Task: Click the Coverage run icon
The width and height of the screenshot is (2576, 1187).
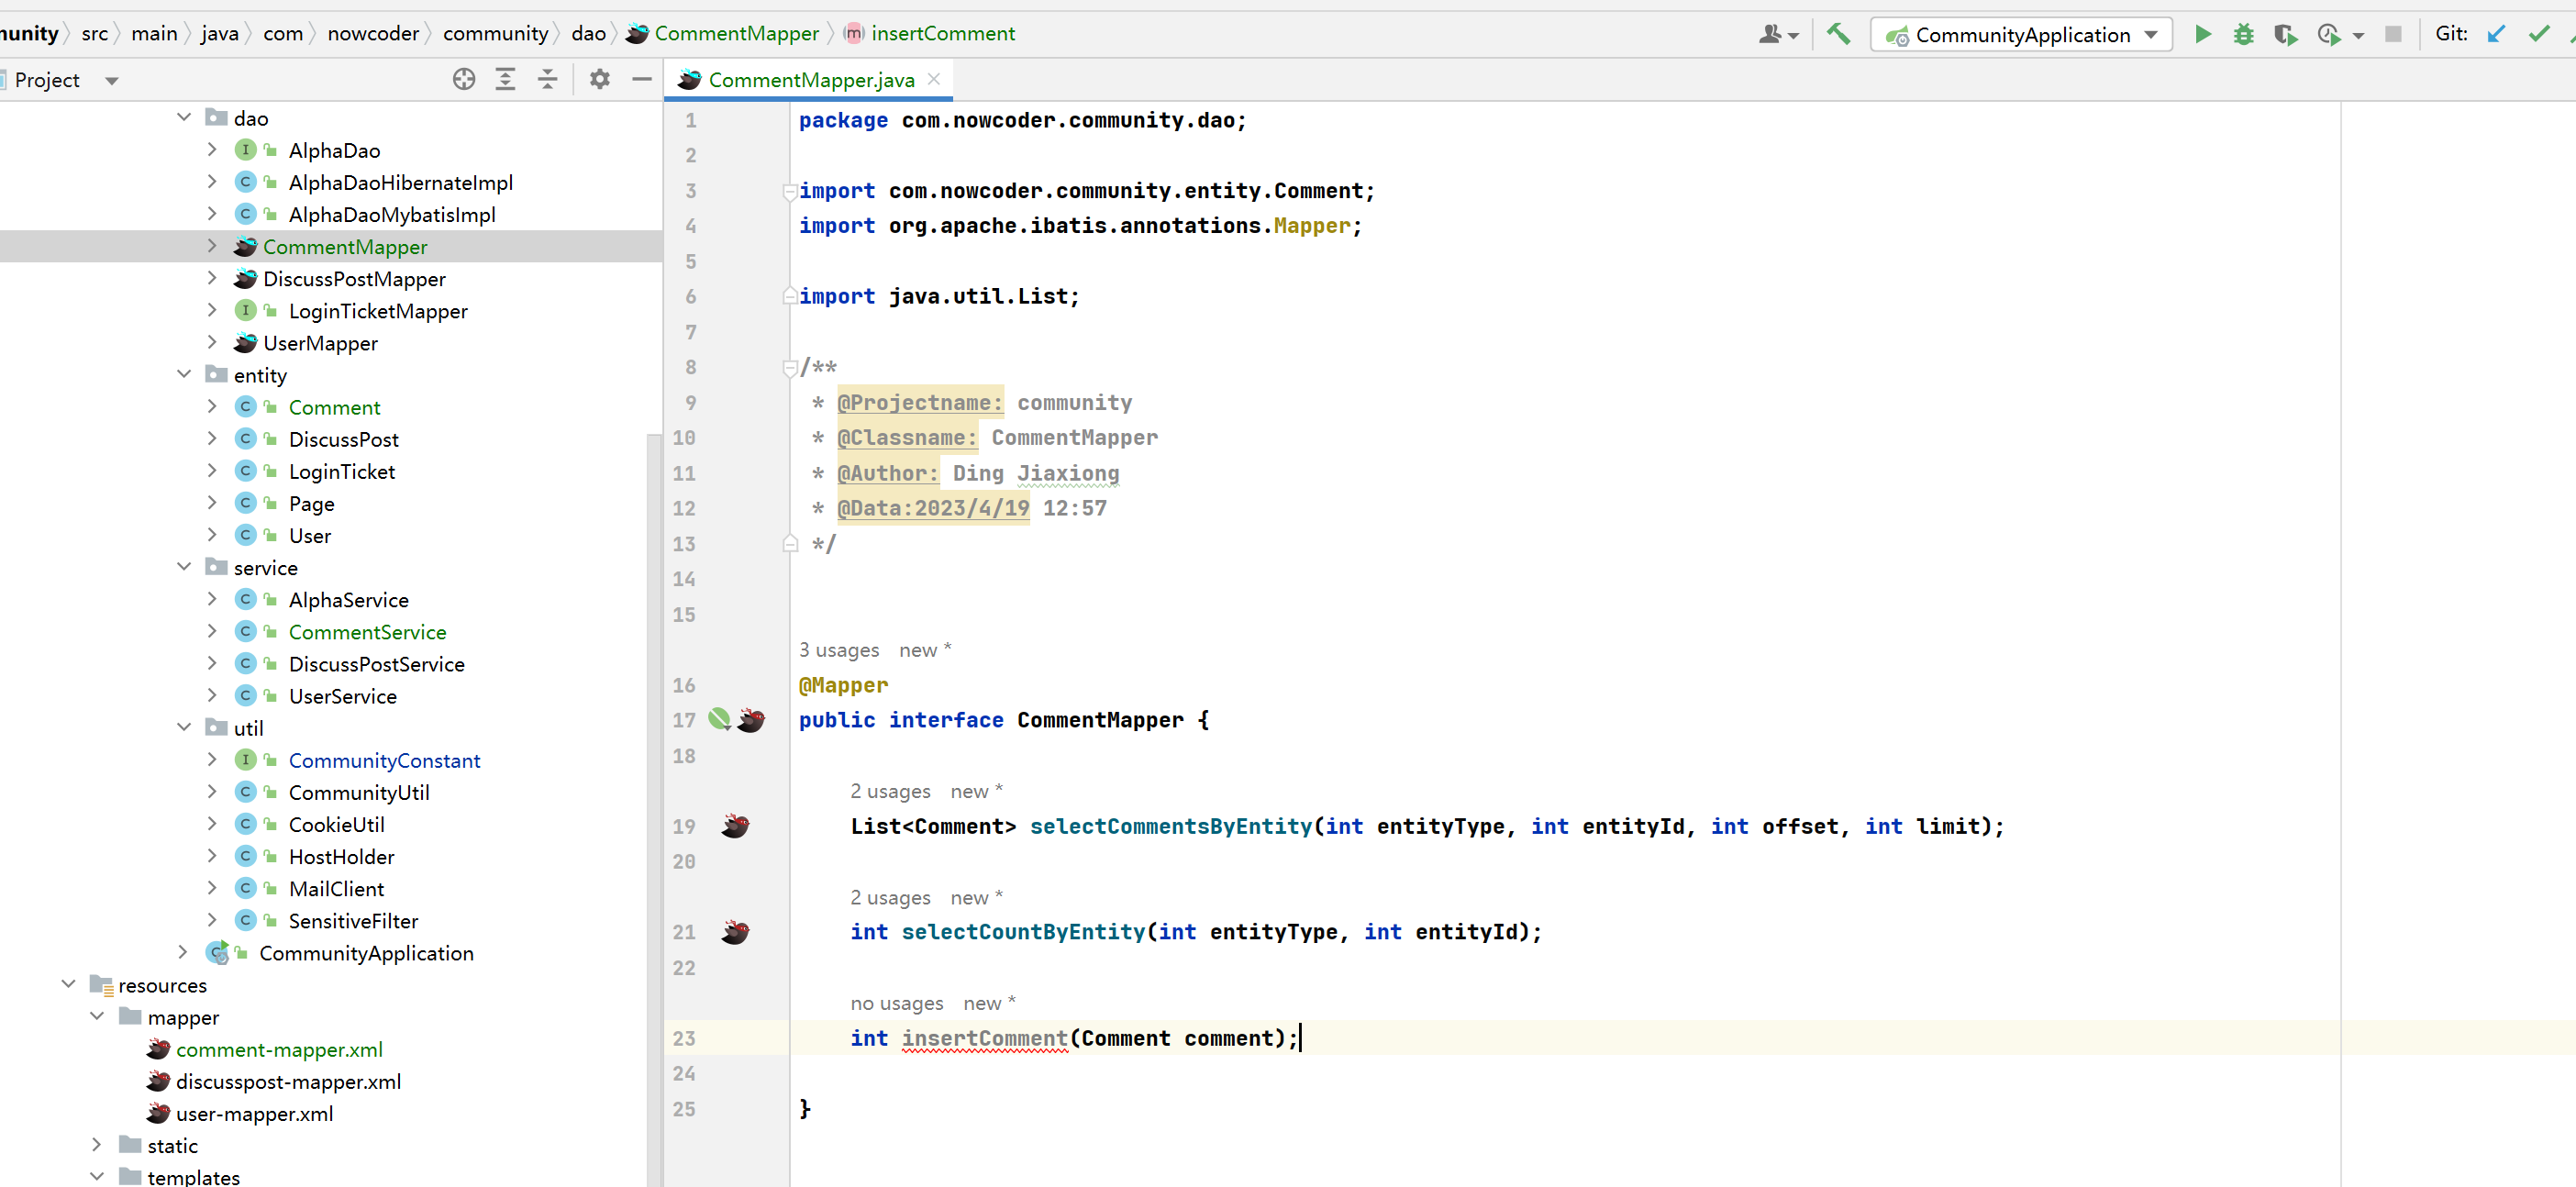Action: (2285, 35)
